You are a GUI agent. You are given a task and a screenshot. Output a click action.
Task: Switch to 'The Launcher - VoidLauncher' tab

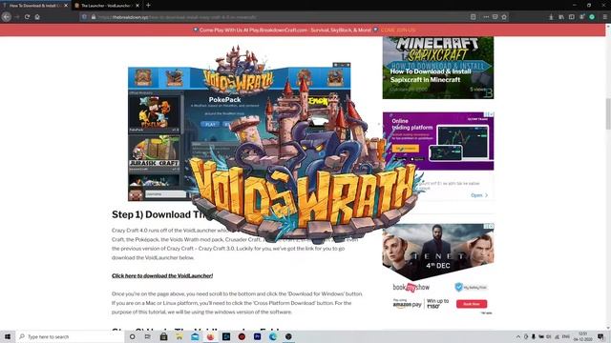[107, 6]
